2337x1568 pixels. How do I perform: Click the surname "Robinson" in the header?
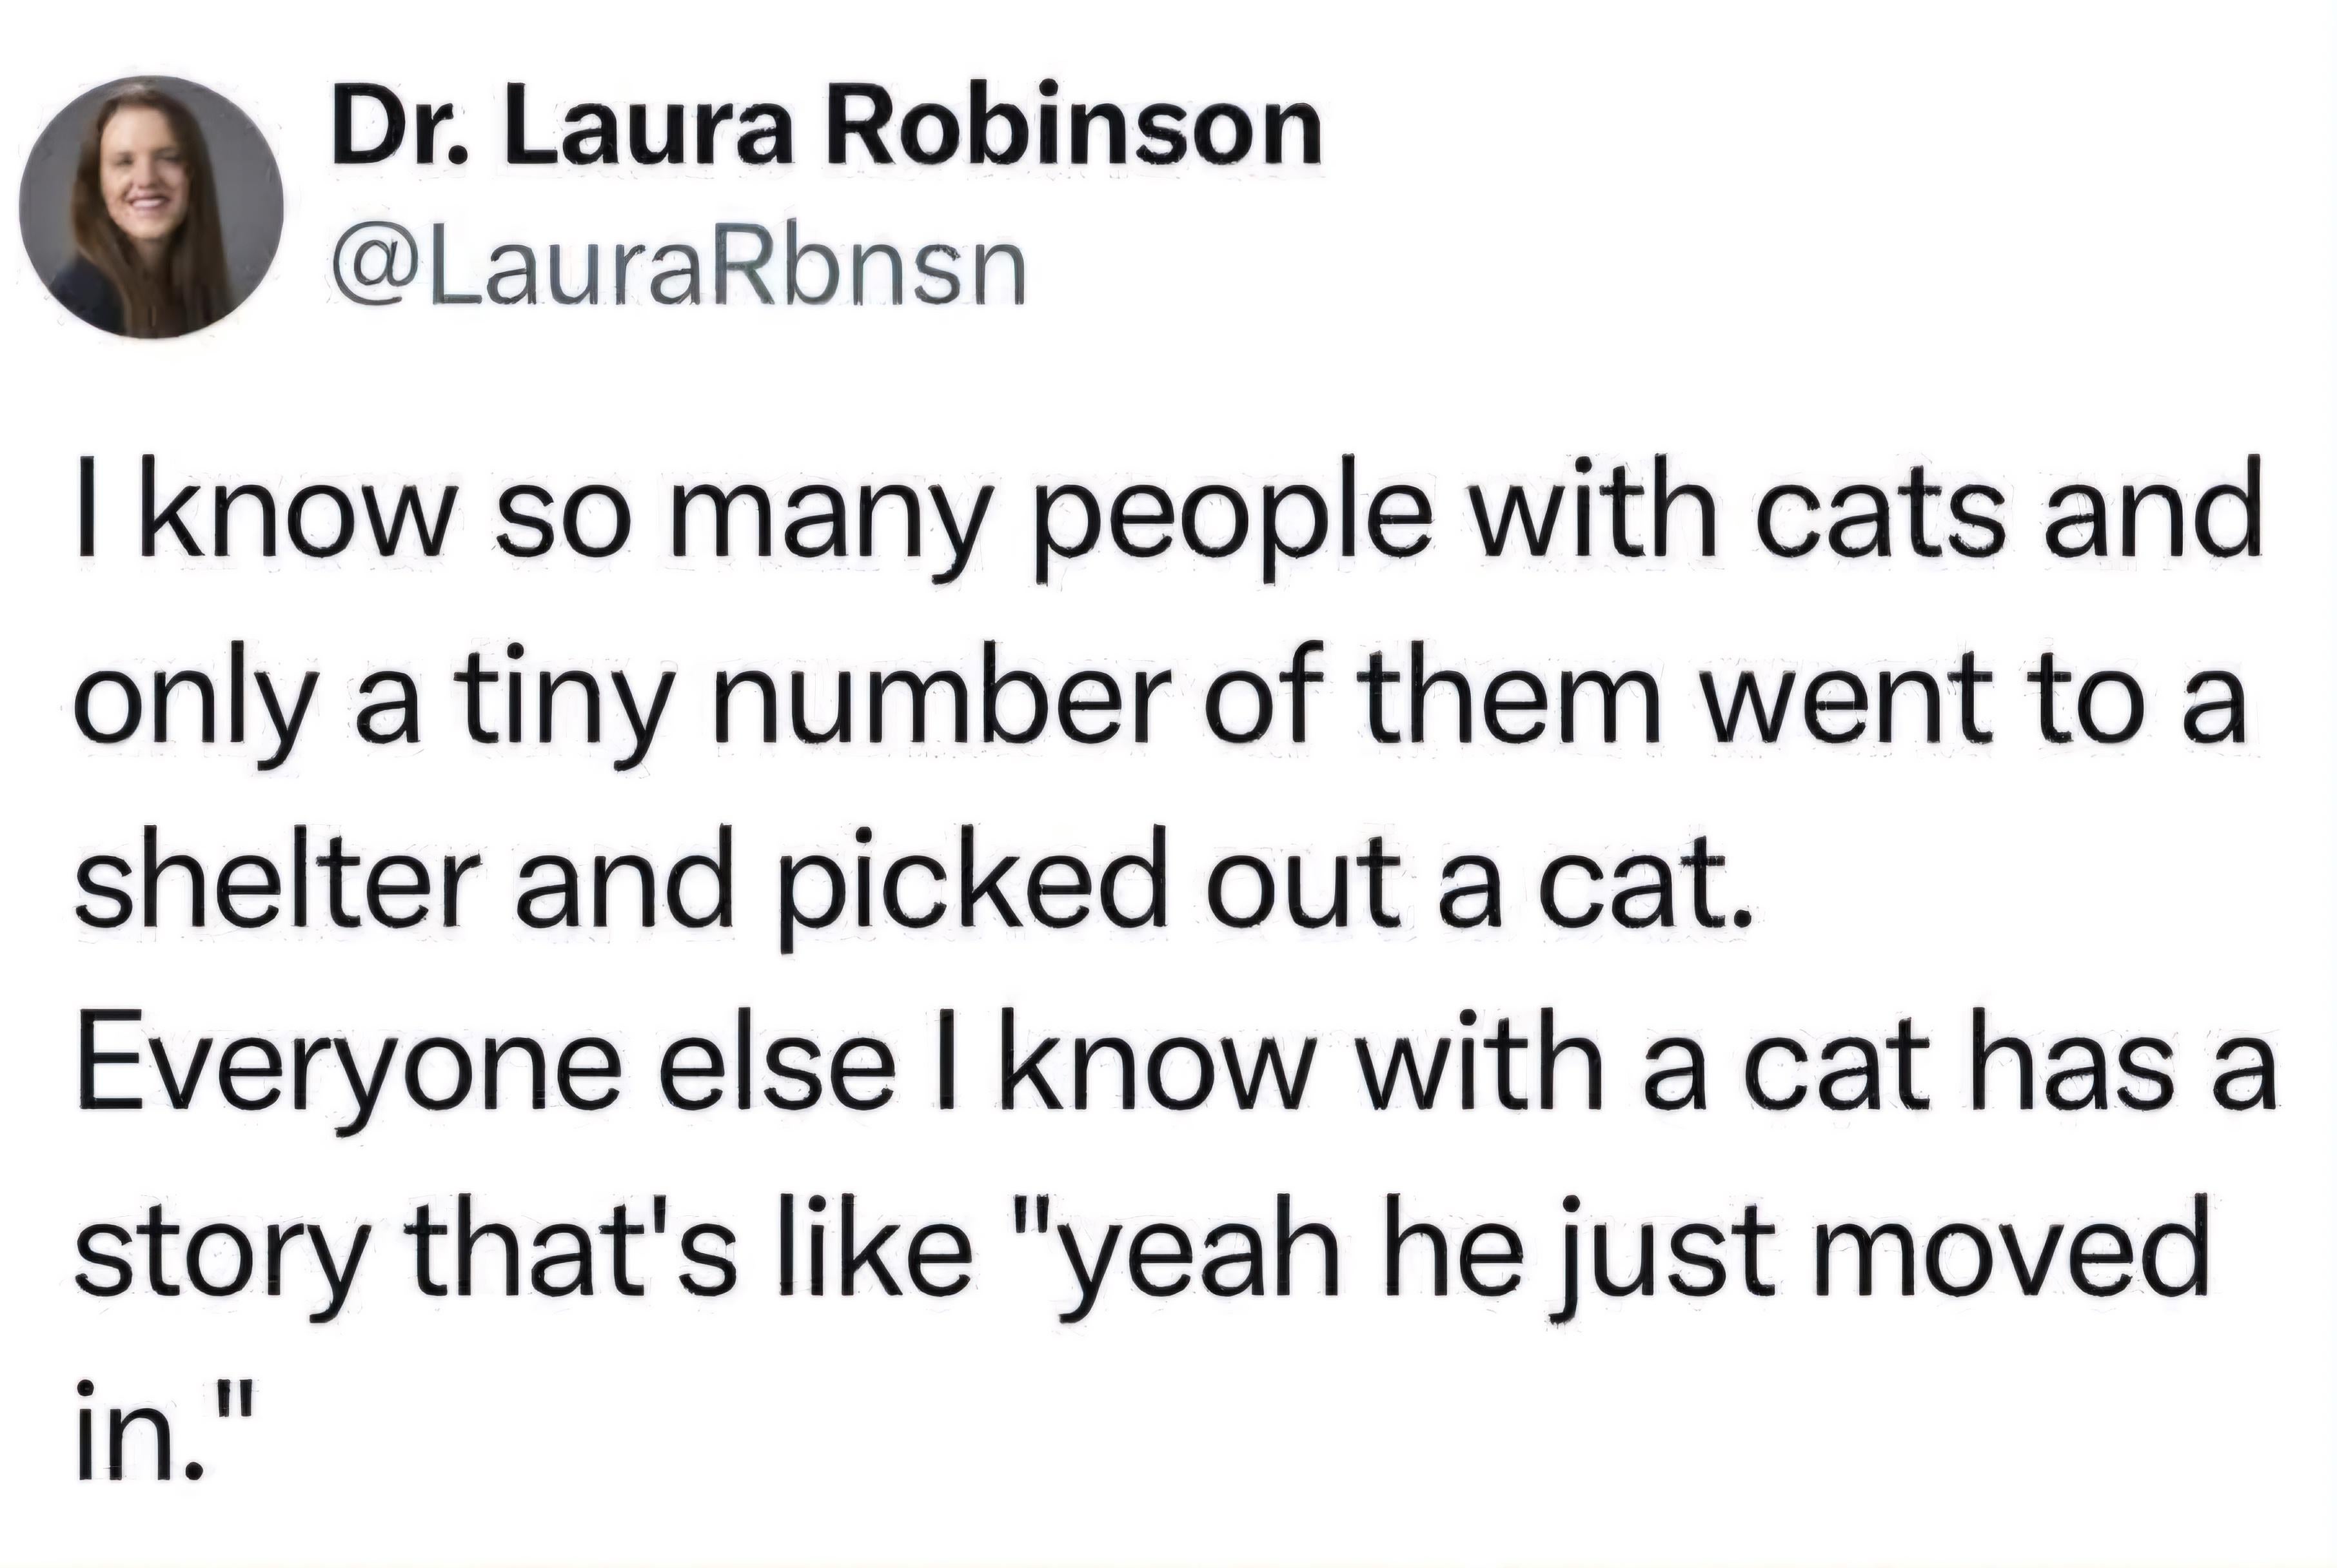click(1072, 130)
